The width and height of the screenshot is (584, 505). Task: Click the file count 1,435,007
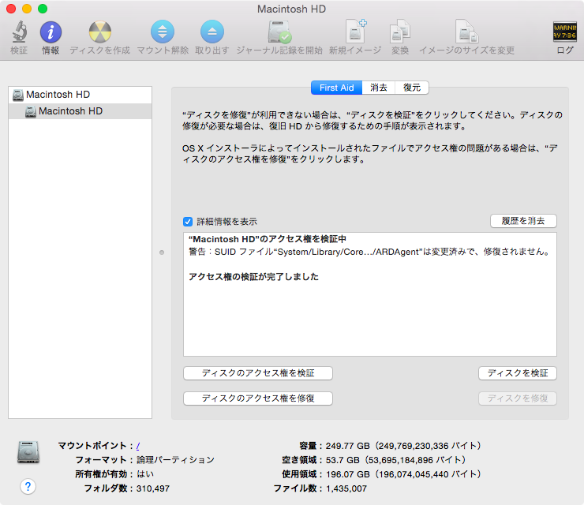pos(346,488)
